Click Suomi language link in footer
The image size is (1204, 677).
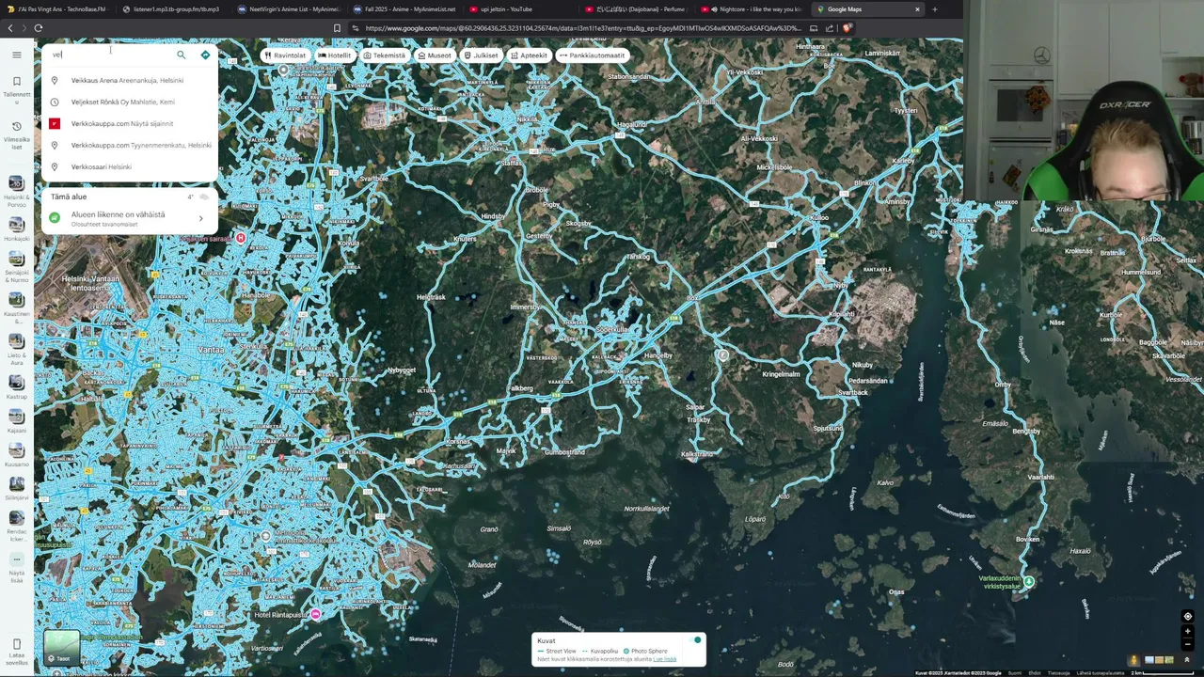coord(1015,672)
